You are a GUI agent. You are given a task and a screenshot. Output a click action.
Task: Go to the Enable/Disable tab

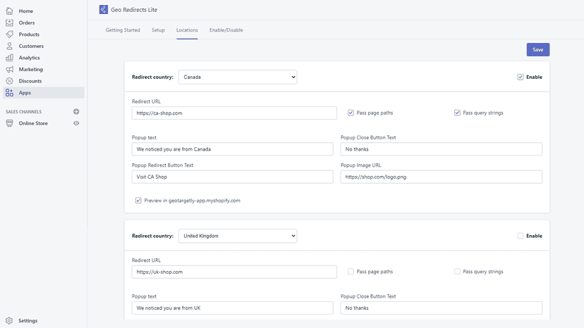pyautogui.click(x=226, y=30)
